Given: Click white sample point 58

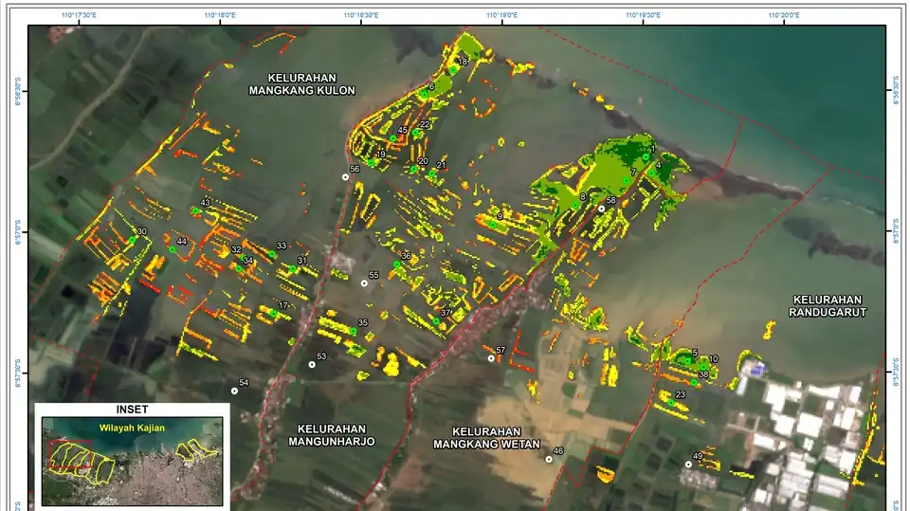Looking at the screenshot, I should click(x=602, y=209).
